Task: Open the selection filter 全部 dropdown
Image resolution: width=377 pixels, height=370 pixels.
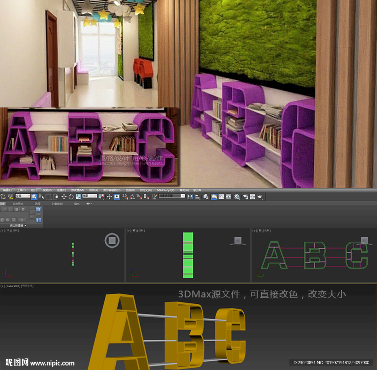Action: pyautogui.click(x=23, y=196)
